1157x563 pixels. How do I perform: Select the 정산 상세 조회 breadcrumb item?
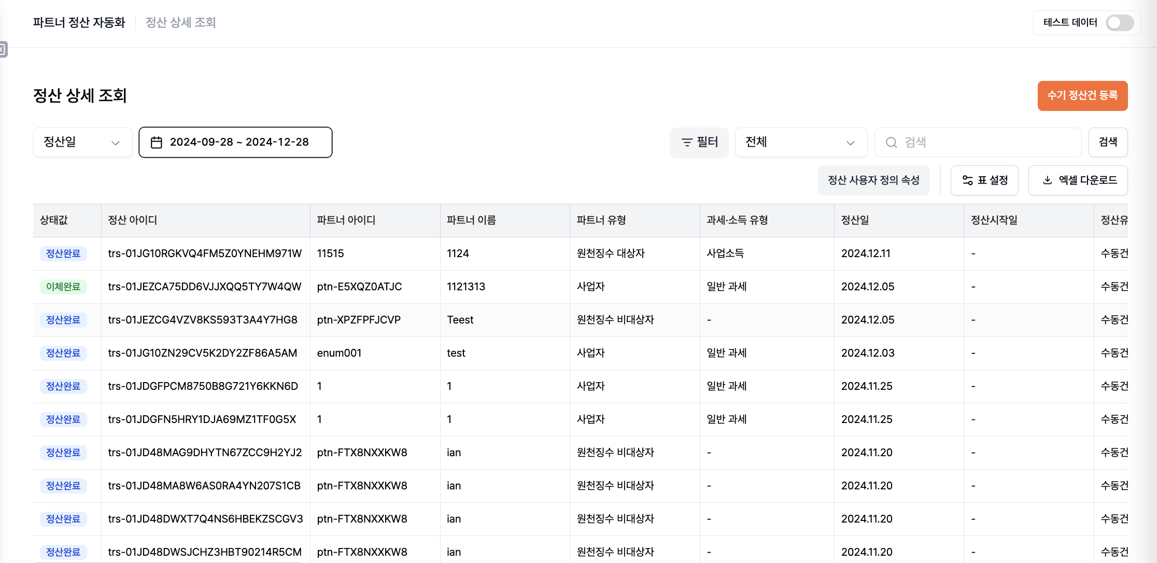pyautogui.click(x=180, y=23)
